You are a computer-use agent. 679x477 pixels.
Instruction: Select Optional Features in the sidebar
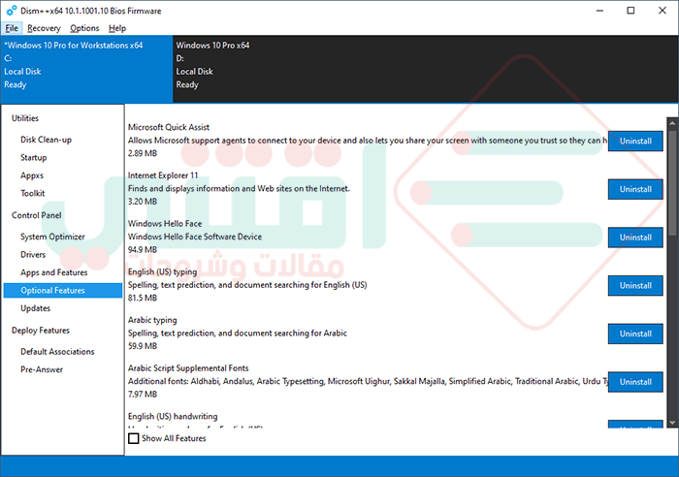(63, 291)
